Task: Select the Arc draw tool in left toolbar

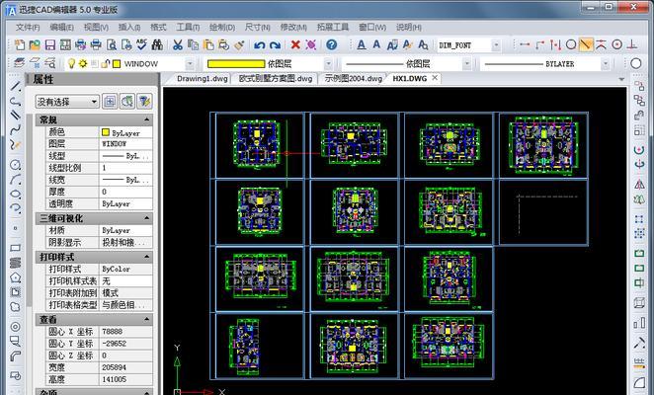Action: pyautogui.click(x=15, y=180)
